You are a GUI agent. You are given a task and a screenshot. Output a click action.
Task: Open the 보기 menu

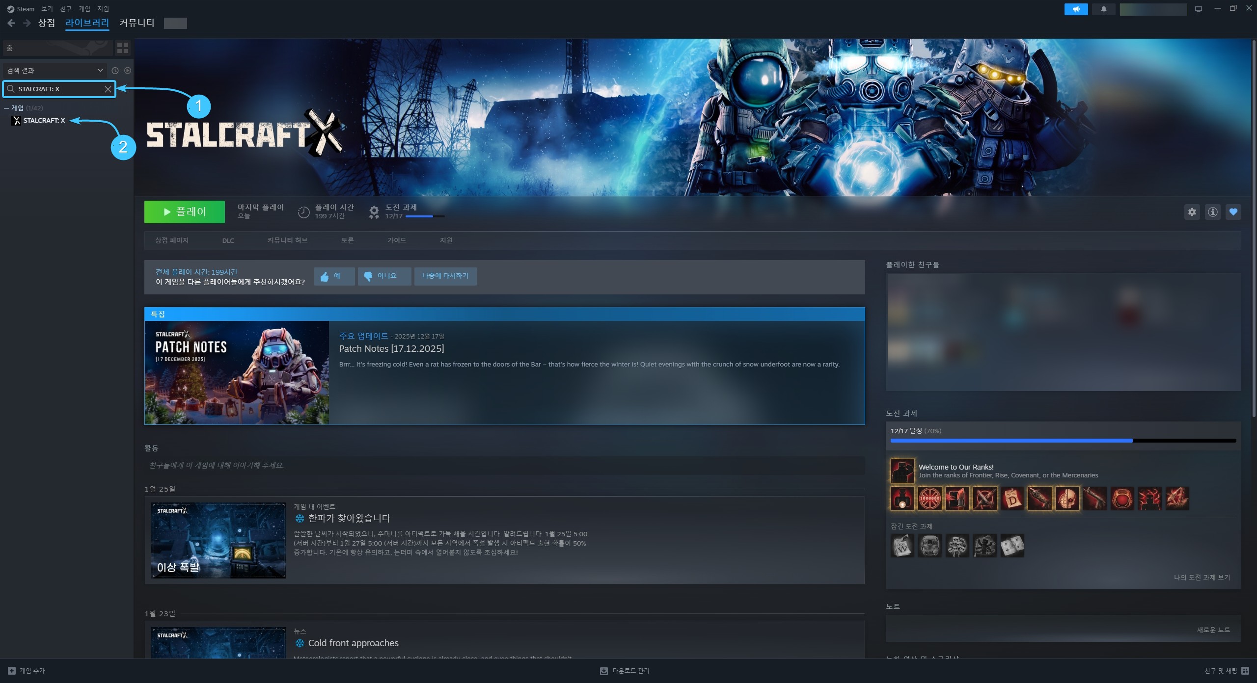tap(47, 9)
